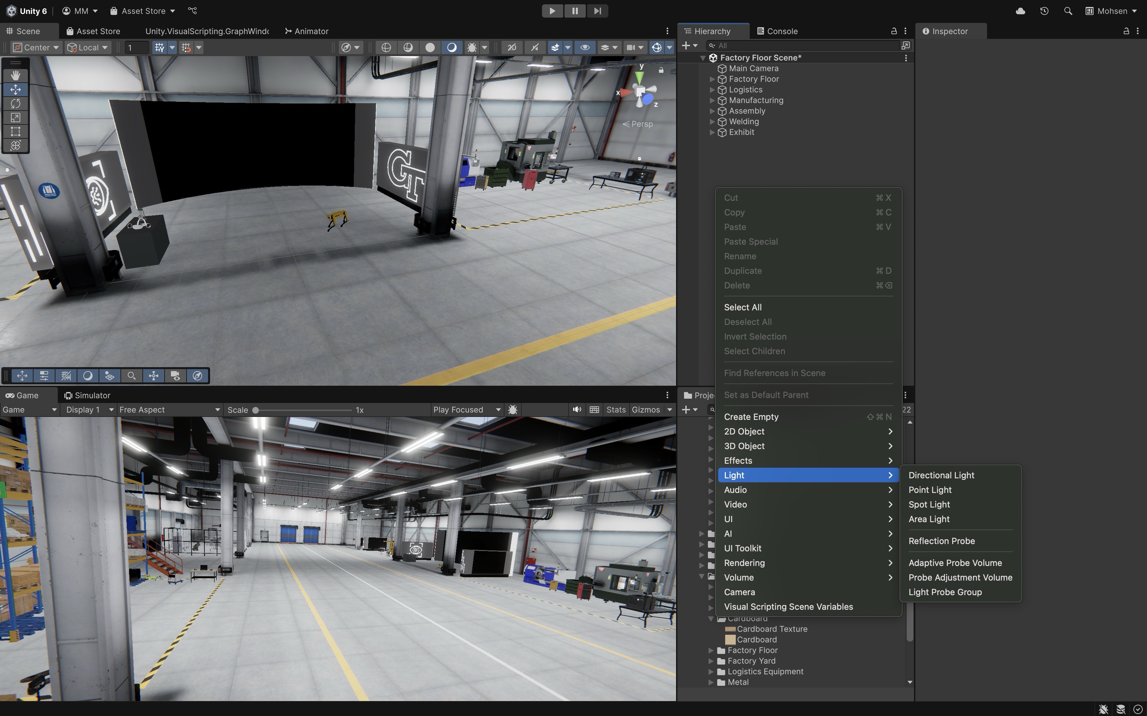The width and height of the screenshot is (1147, 716).
Task: Click the Step frame button
Action: coord(597,11)
